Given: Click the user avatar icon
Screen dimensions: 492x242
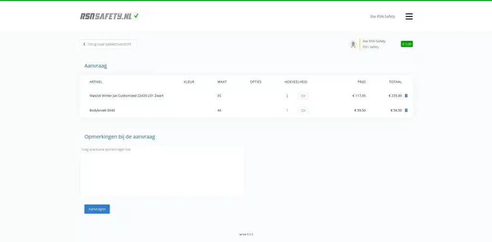Looking at the screenshot, I should pos(353,44).
